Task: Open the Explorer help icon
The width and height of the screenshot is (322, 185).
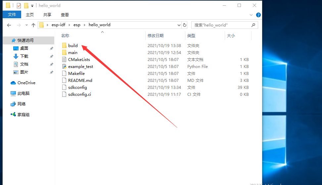Action: click(258, 15)
